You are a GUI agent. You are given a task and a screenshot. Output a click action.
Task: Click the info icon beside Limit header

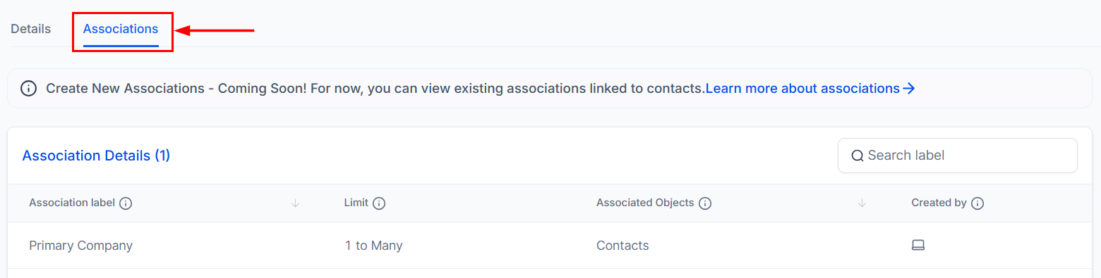[x=378, y=203]
